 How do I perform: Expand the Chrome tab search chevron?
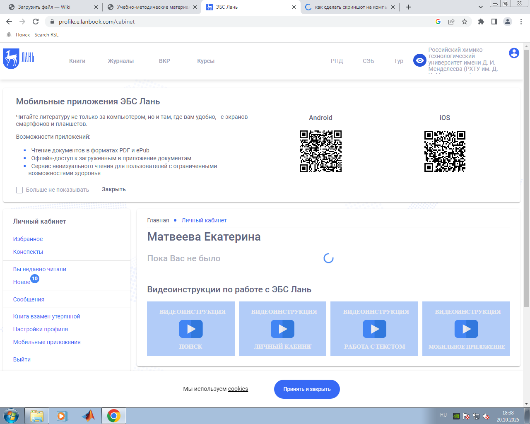coord(480,7)
